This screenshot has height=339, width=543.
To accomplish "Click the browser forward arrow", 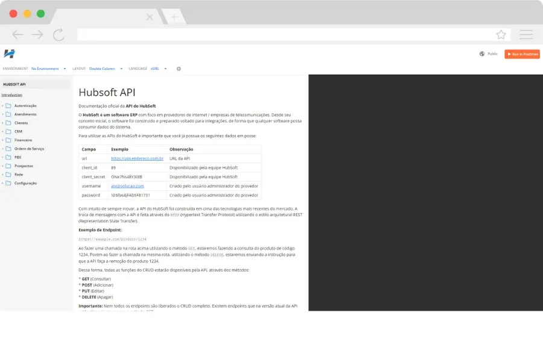I will [37, 34].
